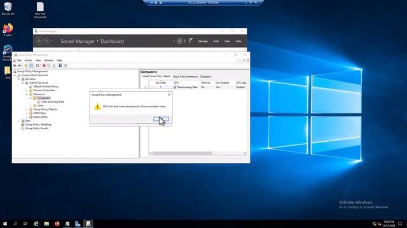
Task: Click Server Manager refresh icon
Action: click(x=179, y=41)
